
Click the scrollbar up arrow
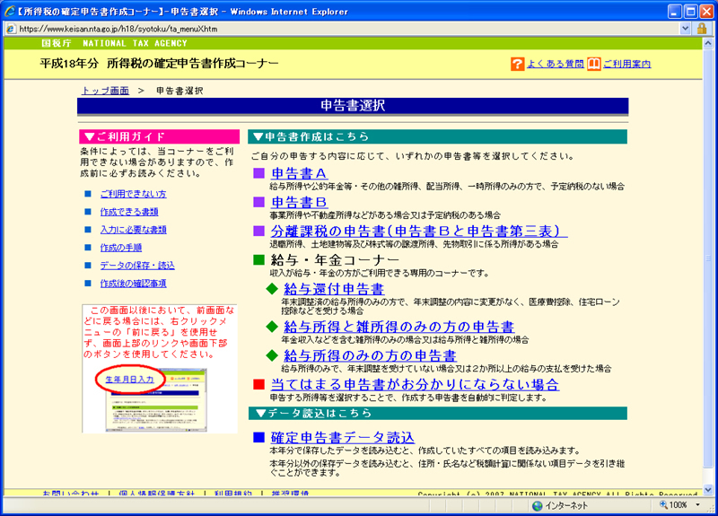710,42
